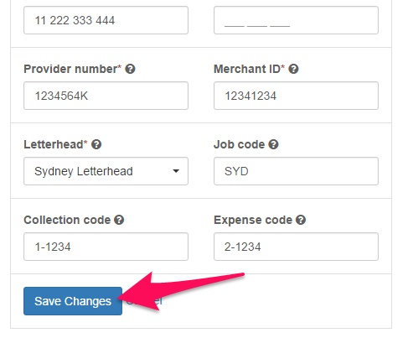
Task: Show help for the Letterhead field
Action: pos(96,144)
